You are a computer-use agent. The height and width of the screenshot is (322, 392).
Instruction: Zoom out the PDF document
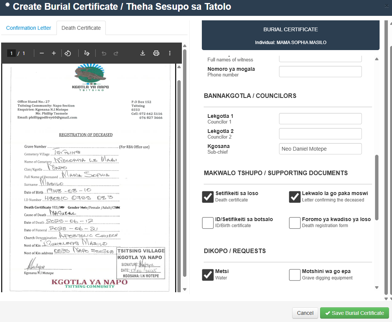click(x=42, y=53)
